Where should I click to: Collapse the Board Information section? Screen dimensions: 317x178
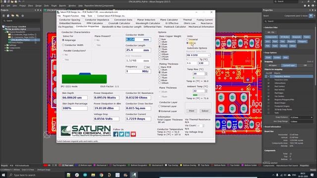pos(264,127)
